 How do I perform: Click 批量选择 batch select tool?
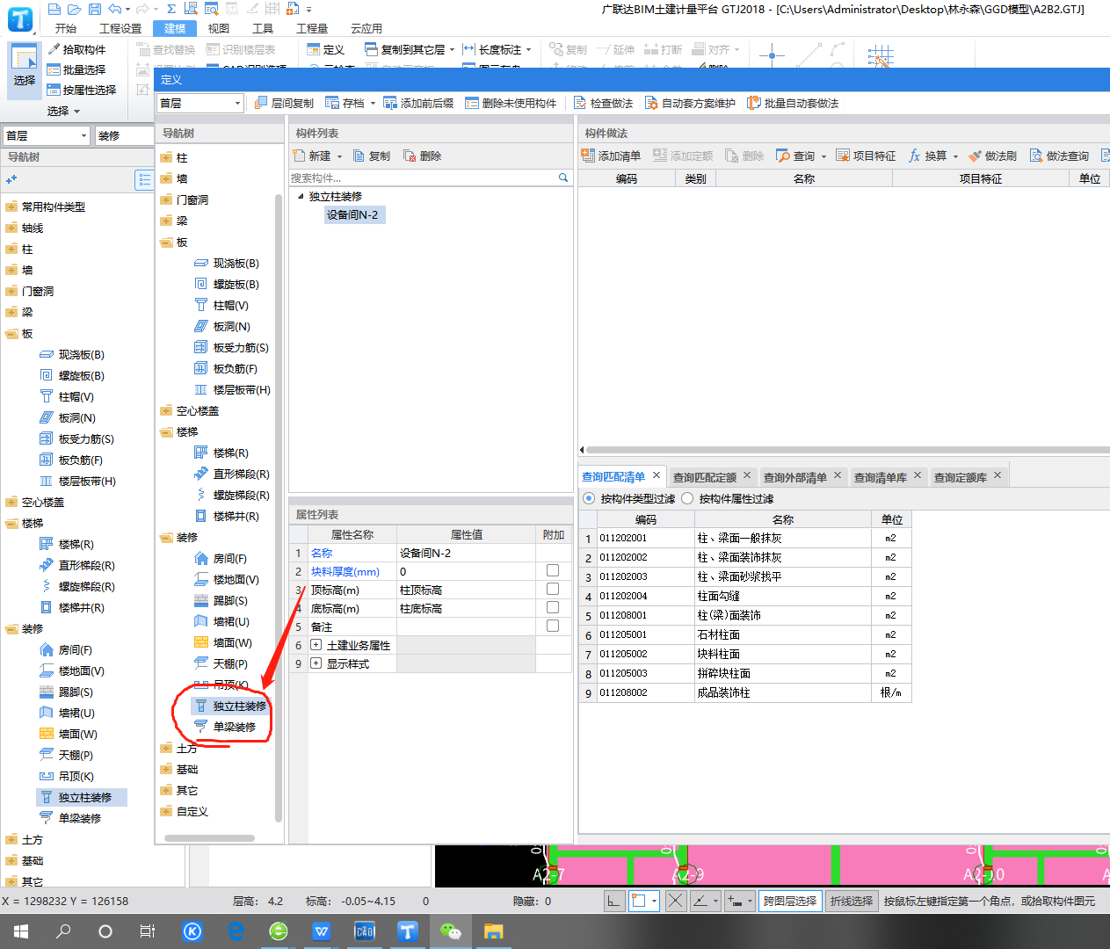(x=76, y=69)
